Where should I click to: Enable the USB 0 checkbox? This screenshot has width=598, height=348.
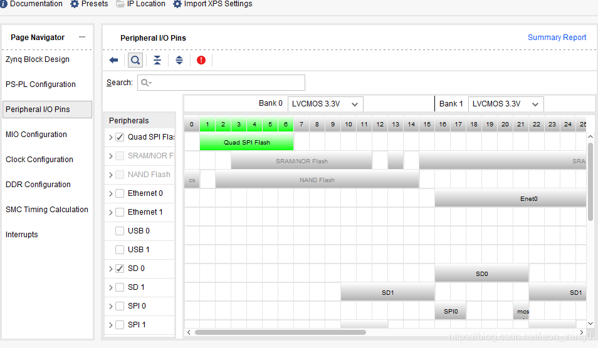120,231
